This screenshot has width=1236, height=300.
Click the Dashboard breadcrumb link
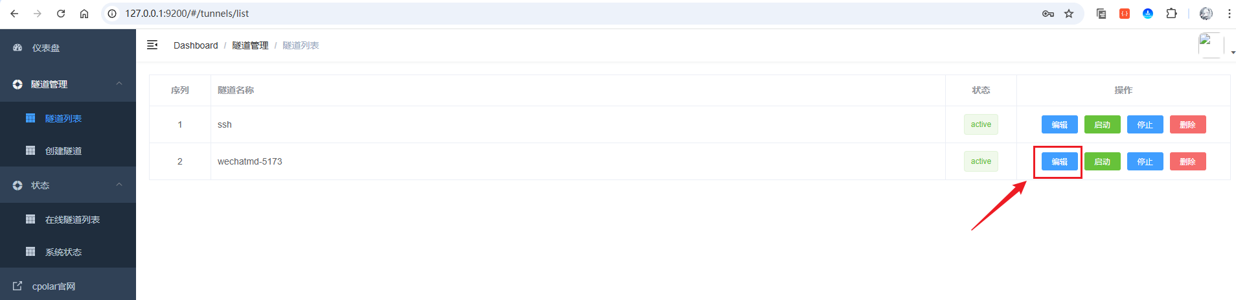click(196, 45)
